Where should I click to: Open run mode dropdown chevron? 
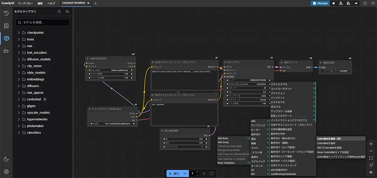coord(185,173)
